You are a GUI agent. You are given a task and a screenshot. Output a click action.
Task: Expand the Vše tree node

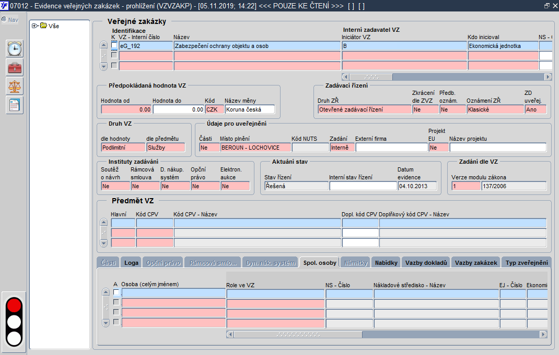[x=34, y=26]
